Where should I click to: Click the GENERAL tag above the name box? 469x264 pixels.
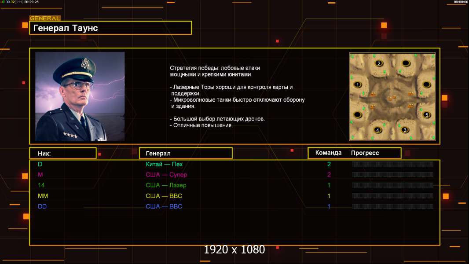(45, 18)
